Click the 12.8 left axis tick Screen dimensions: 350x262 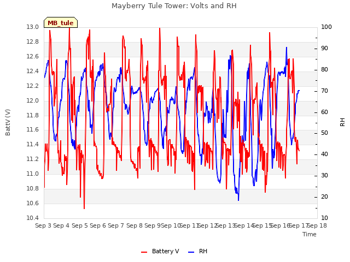point(32,42)
